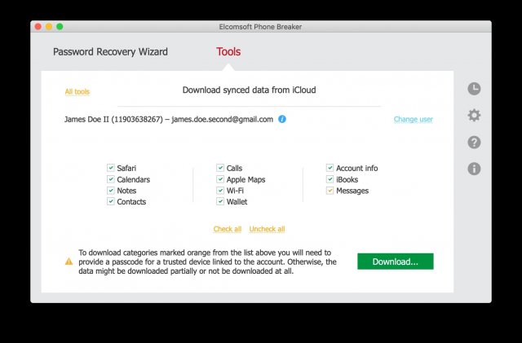
Task: Click the orange warning triangle icon
Action: 69,262
